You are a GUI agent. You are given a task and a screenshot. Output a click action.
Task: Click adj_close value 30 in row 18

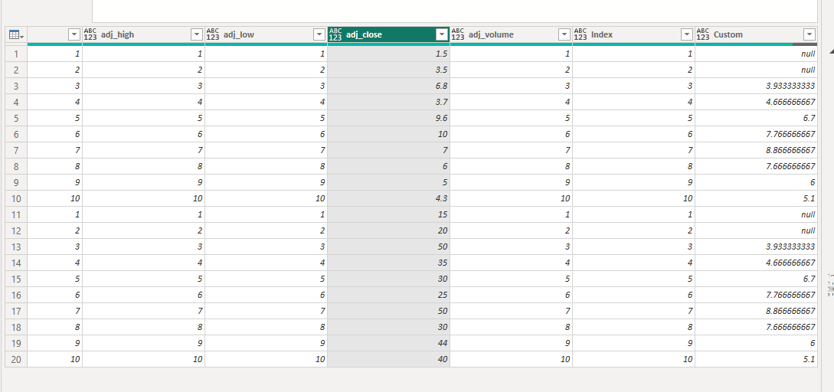click(389, 327)
